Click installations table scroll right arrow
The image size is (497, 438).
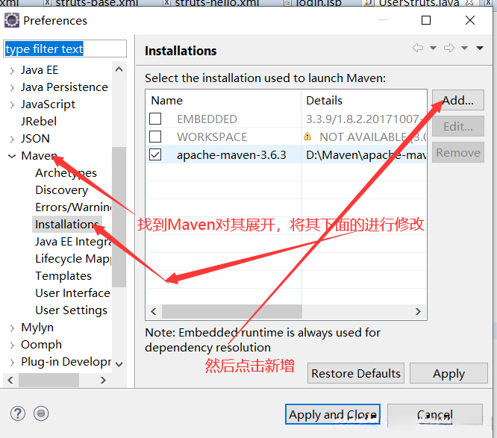(x=418, y=311)
